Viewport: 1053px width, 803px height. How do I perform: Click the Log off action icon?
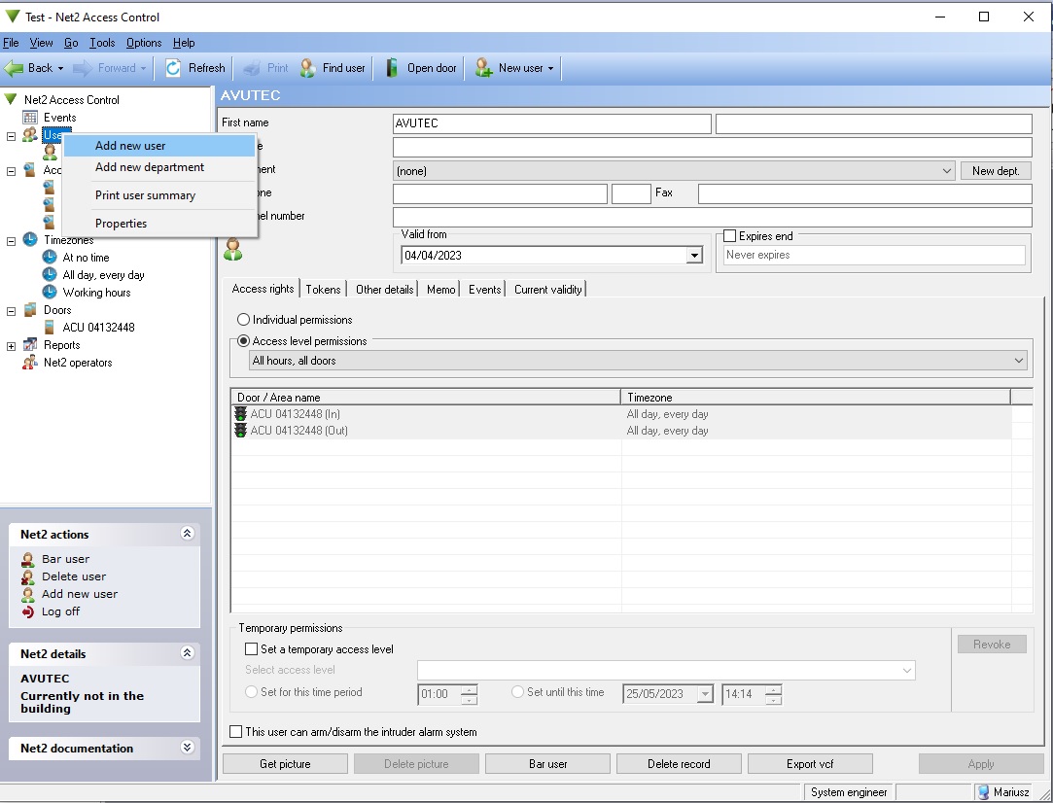27,611
